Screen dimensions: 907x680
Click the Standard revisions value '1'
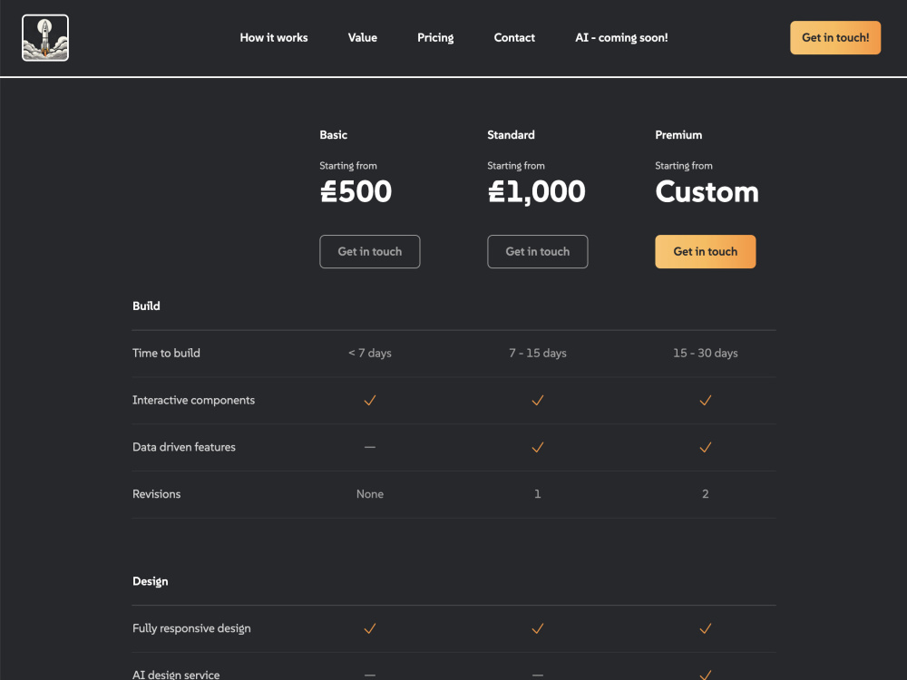537,494
